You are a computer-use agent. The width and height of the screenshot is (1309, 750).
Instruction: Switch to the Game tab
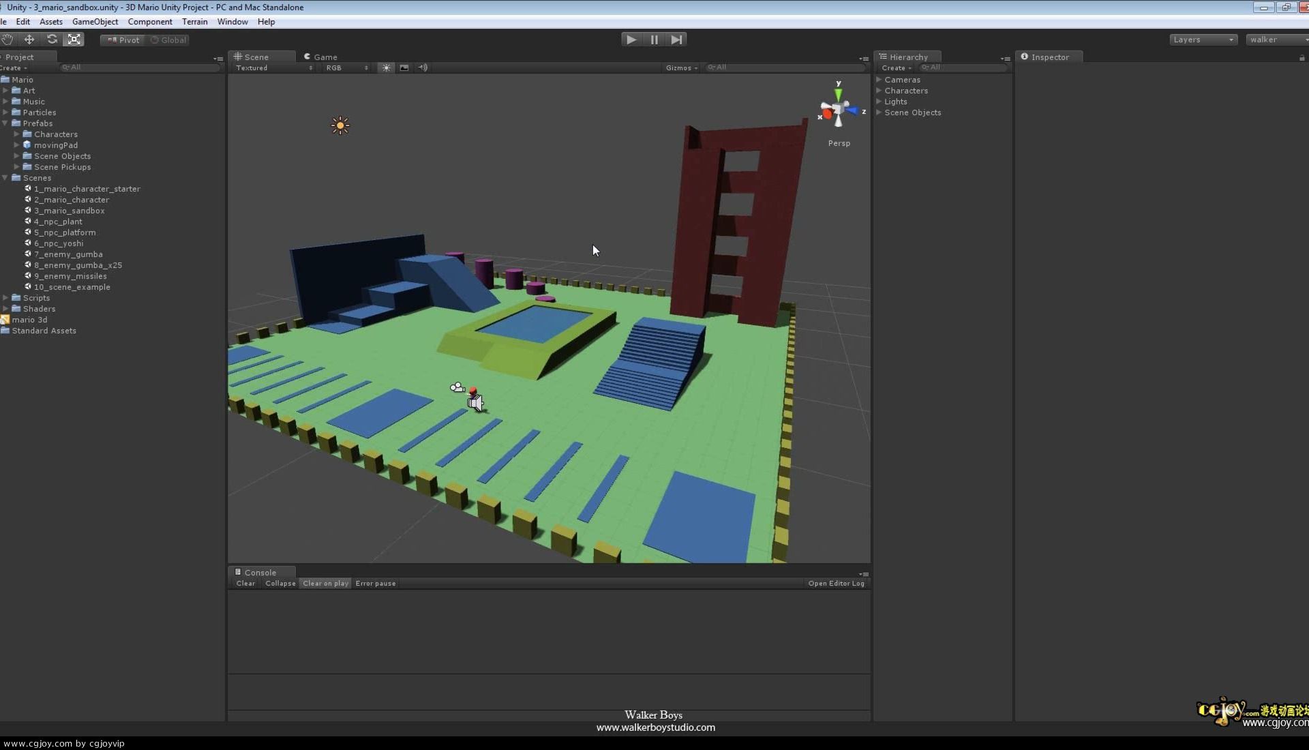pos(320,57)
